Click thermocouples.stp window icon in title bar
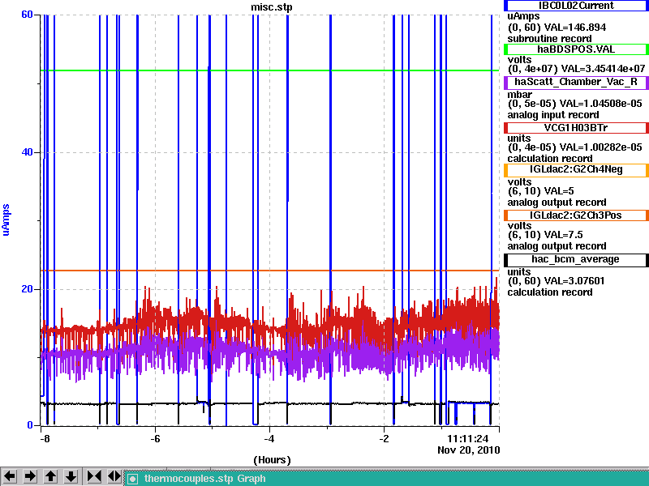The height and width of the screenshot is (486, 649). click(x=132, y=479)
